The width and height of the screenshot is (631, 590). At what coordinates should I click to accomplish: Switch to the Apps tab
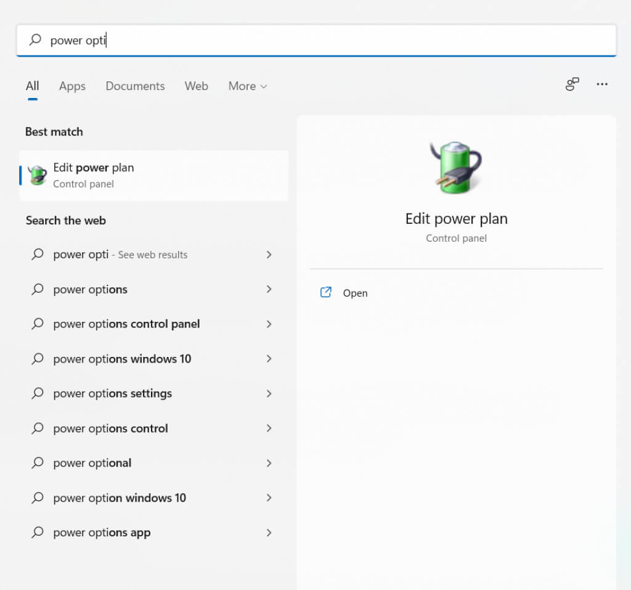point(72,86)
